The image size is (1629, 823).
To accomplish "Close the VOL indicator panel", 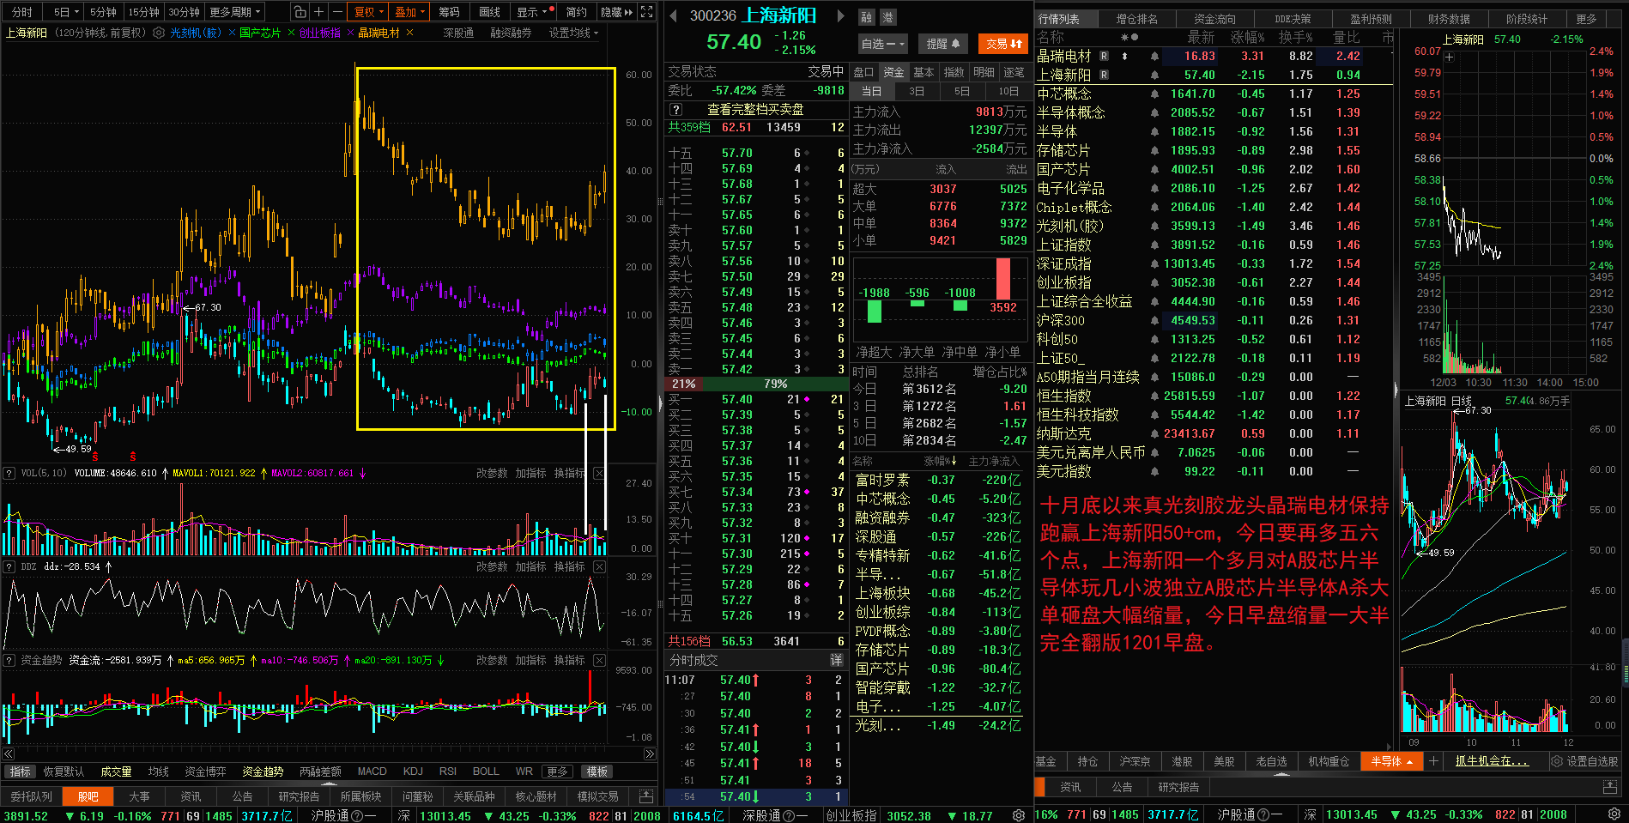I will (599, 473).
